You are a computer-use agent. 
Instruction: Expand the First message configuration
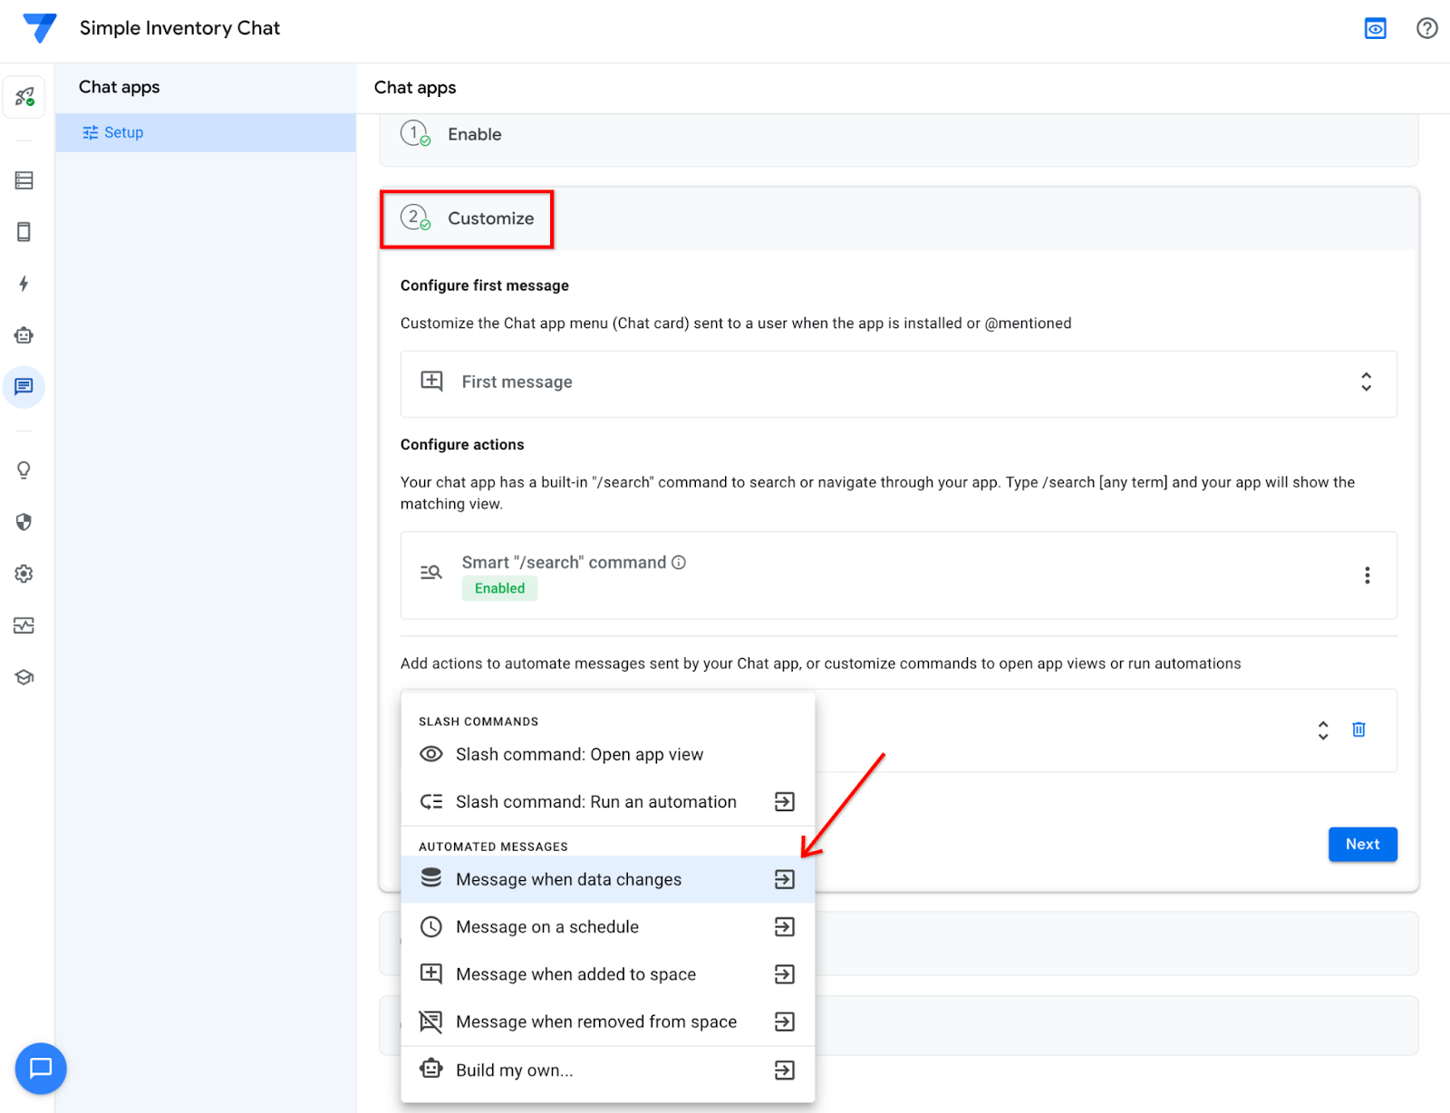[x=1367, y=382]
